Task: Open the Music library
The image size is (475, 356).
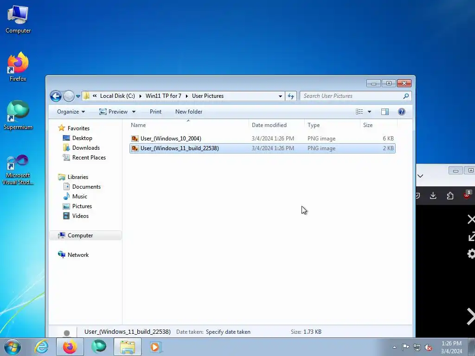Action: point(79,197)
